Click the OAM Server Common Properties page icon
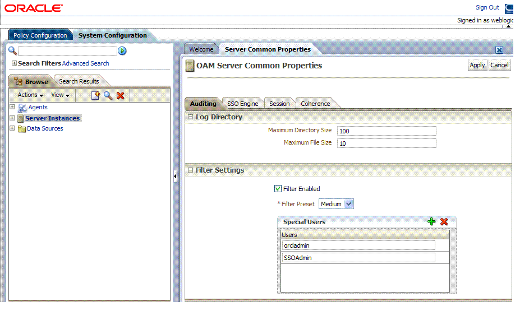529x311 pixels. point(190,66)
